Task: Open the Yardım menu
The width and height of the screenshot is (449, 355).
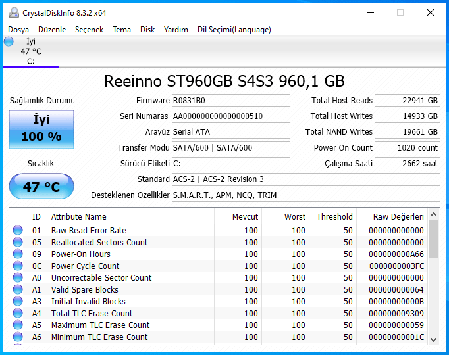Action: [176, 30]
